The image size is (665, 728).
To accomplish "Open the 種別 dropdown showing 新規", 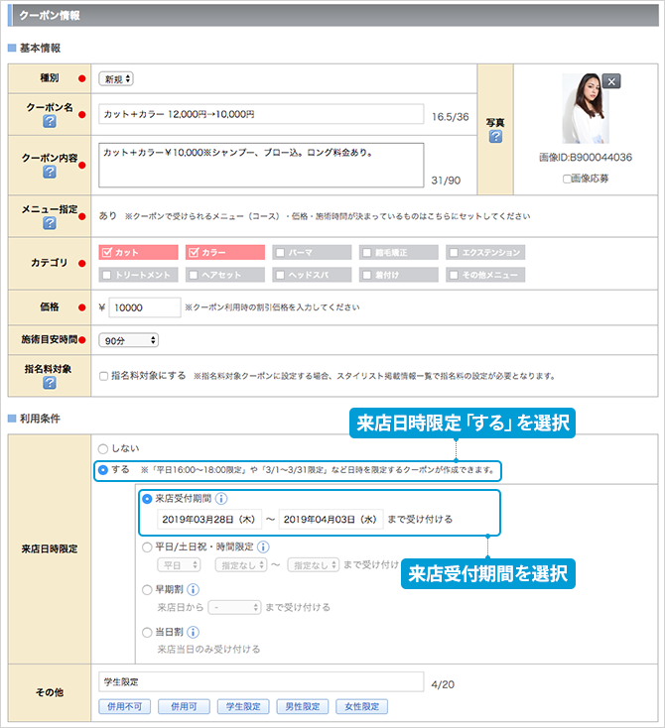I will pos(116,78).
